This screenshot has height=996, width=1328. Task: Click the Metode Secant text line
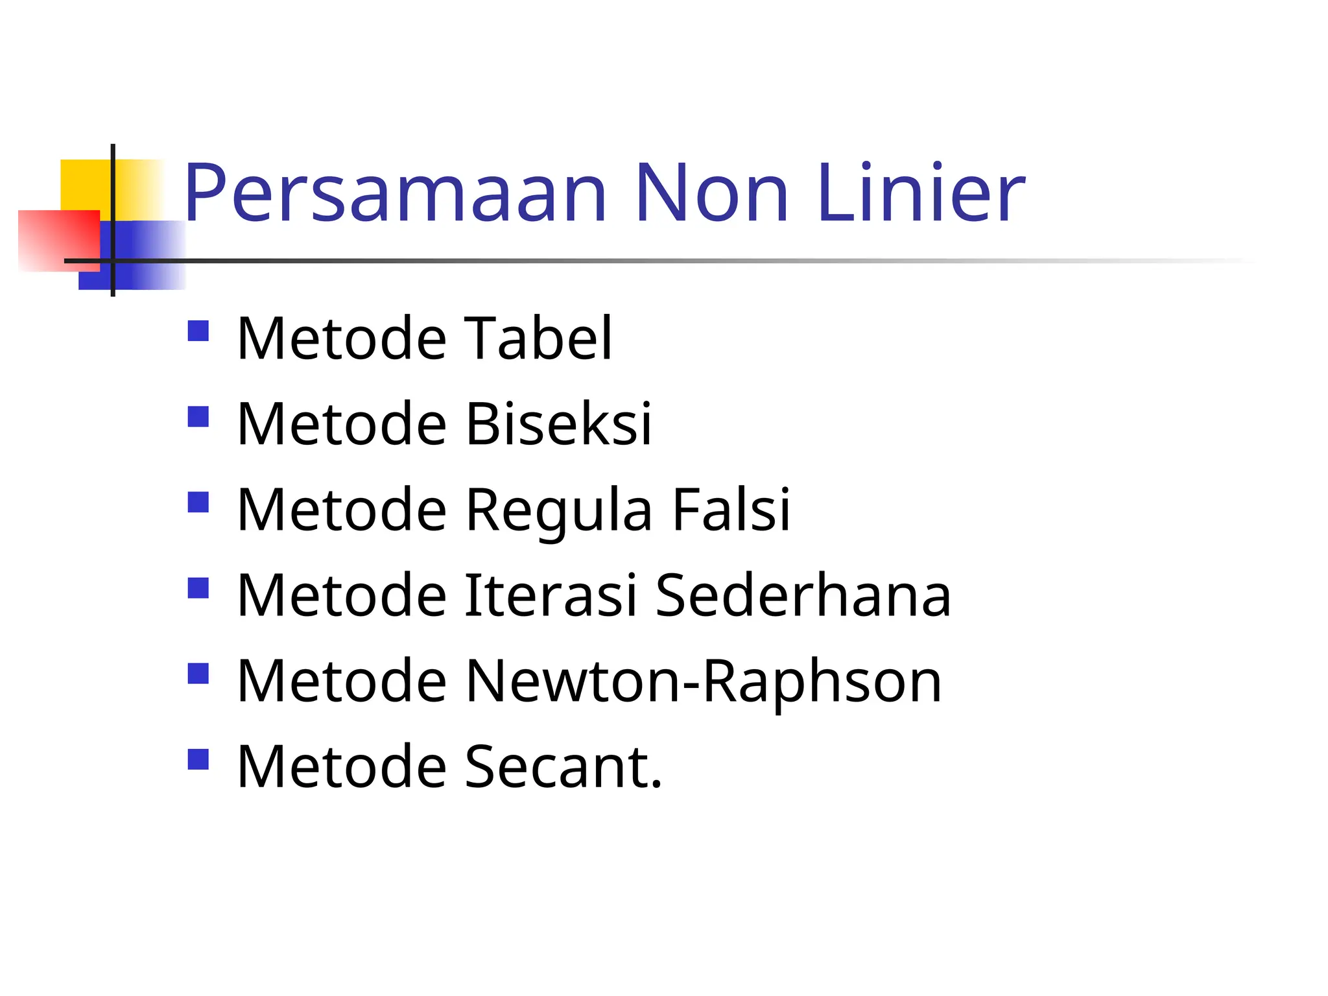[x=450, y=766]
